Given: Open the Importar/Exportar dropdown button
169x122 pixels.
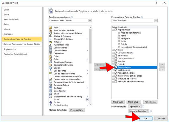Looking at the screenshot, I should [x=139, y=111].
